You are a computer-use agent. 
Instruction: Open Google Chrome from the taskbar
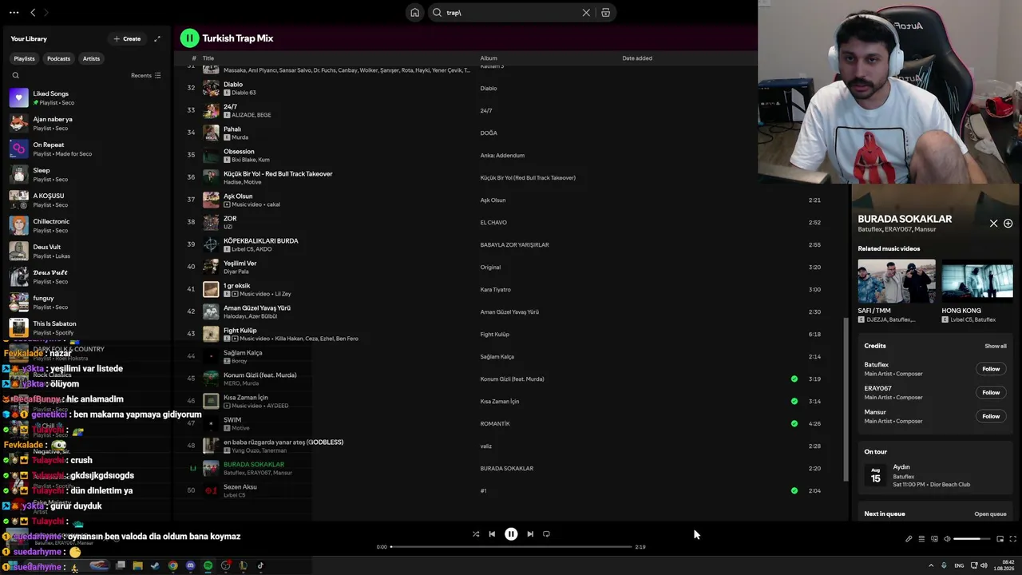[172, 565]
